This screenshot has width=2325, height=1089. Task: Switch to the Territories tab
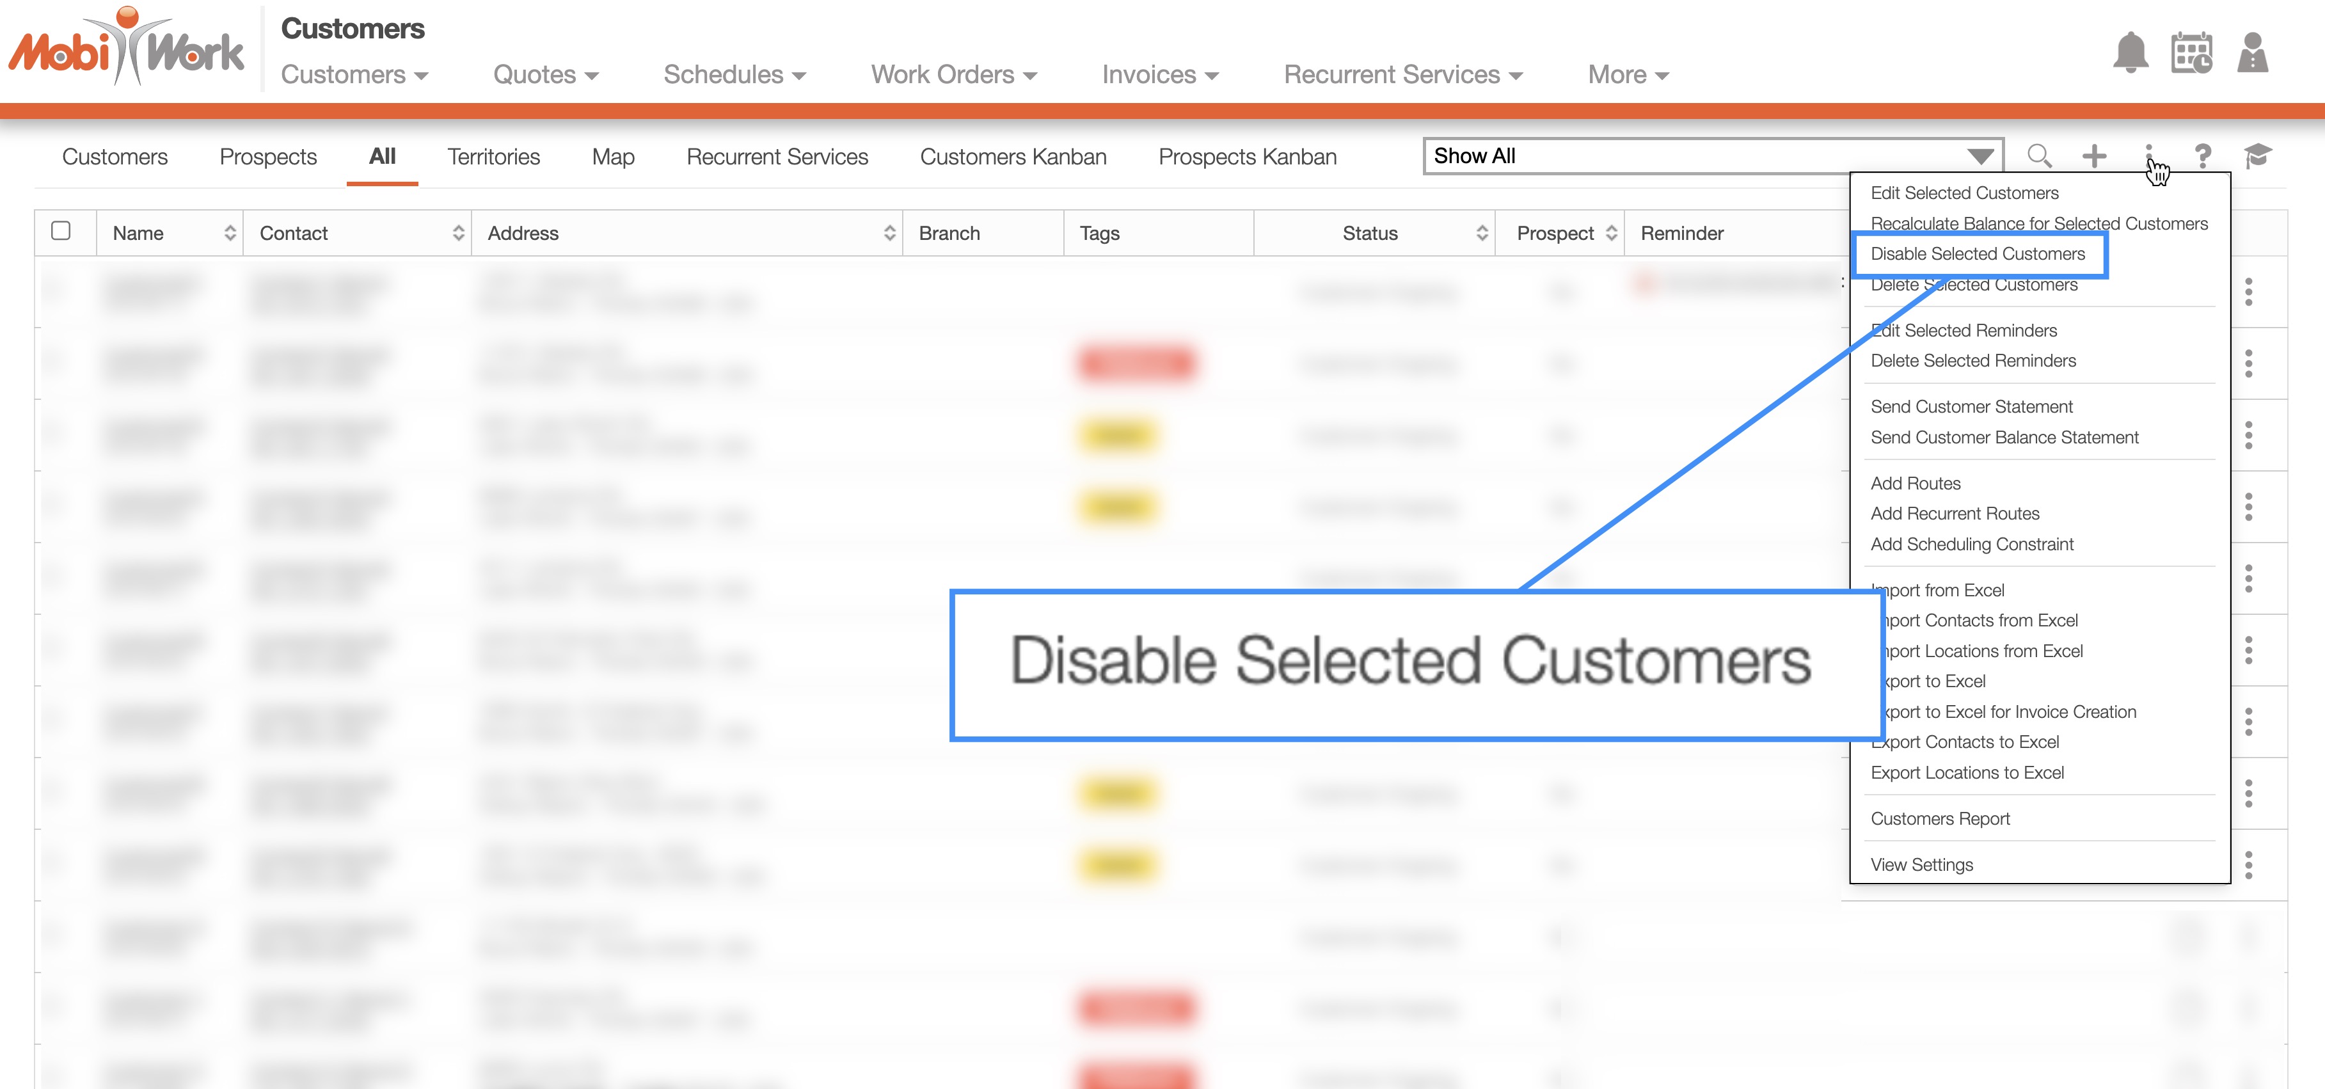coord(494,157)
